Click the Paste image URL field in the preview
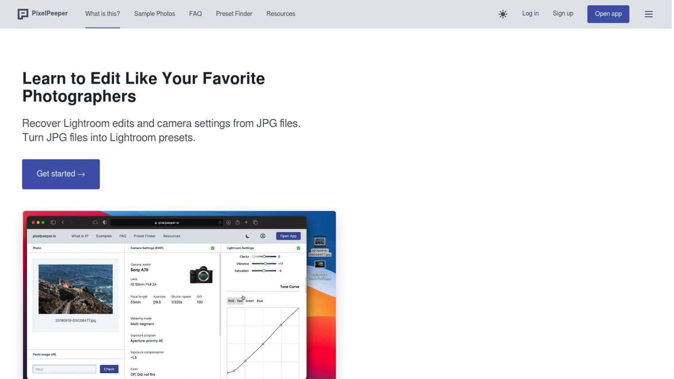Screen dimensions: 674x379 pos(64,369)
